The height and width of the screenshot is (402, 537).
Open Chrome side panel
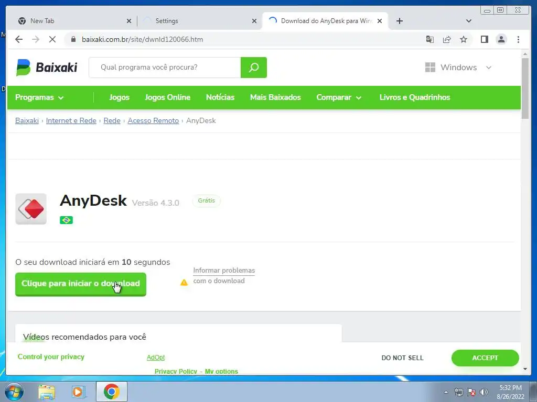point(484,39)
